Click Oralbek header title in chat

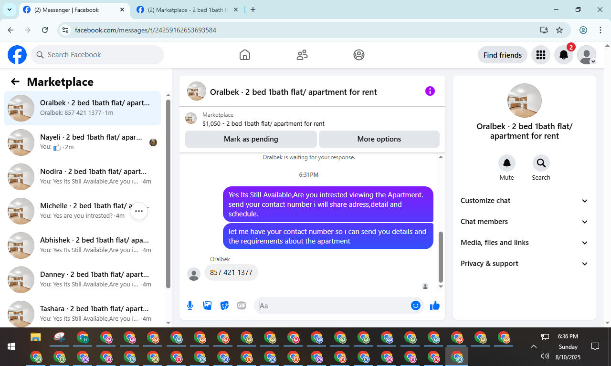[x=293, y=92]
